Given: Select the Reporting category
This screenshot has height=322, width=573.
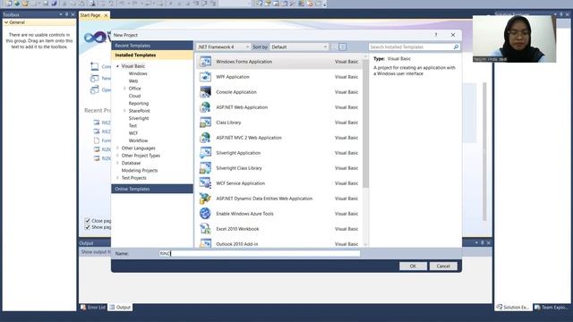Looking at the screenshot, I should [139, 104].
